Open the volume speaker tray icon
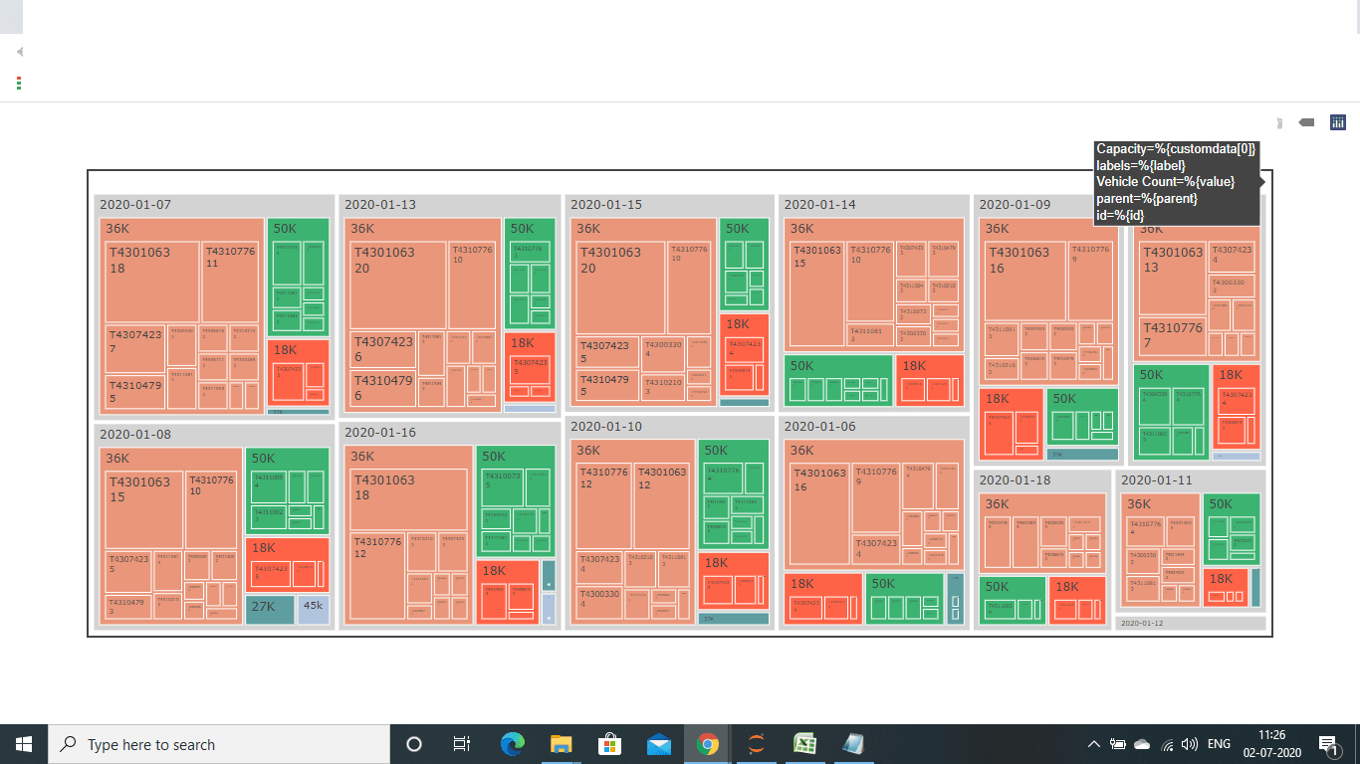1360x764 pixels. tap(1189, 744)
